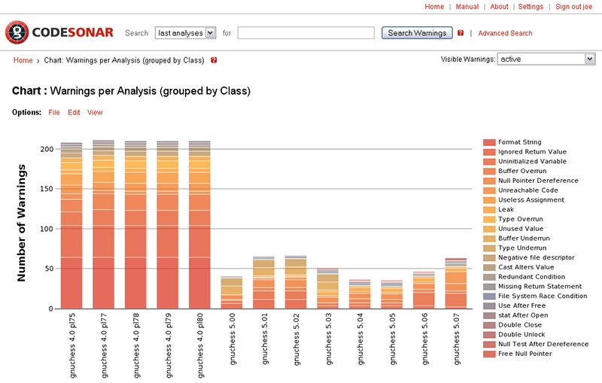Click the Free Null Pointer legend swatch
Image resolution: width=602 pixels, height=383 pixels.
click(489, 354)
